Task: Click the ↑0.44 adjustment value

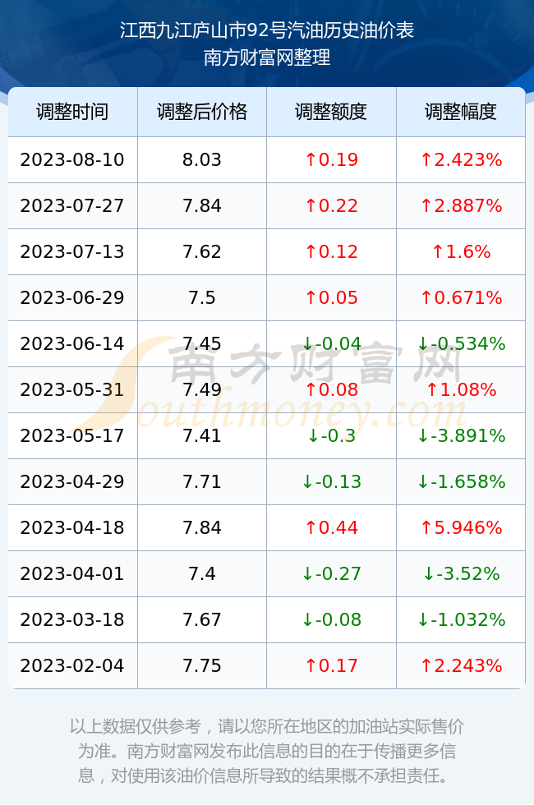Action: 331,527
